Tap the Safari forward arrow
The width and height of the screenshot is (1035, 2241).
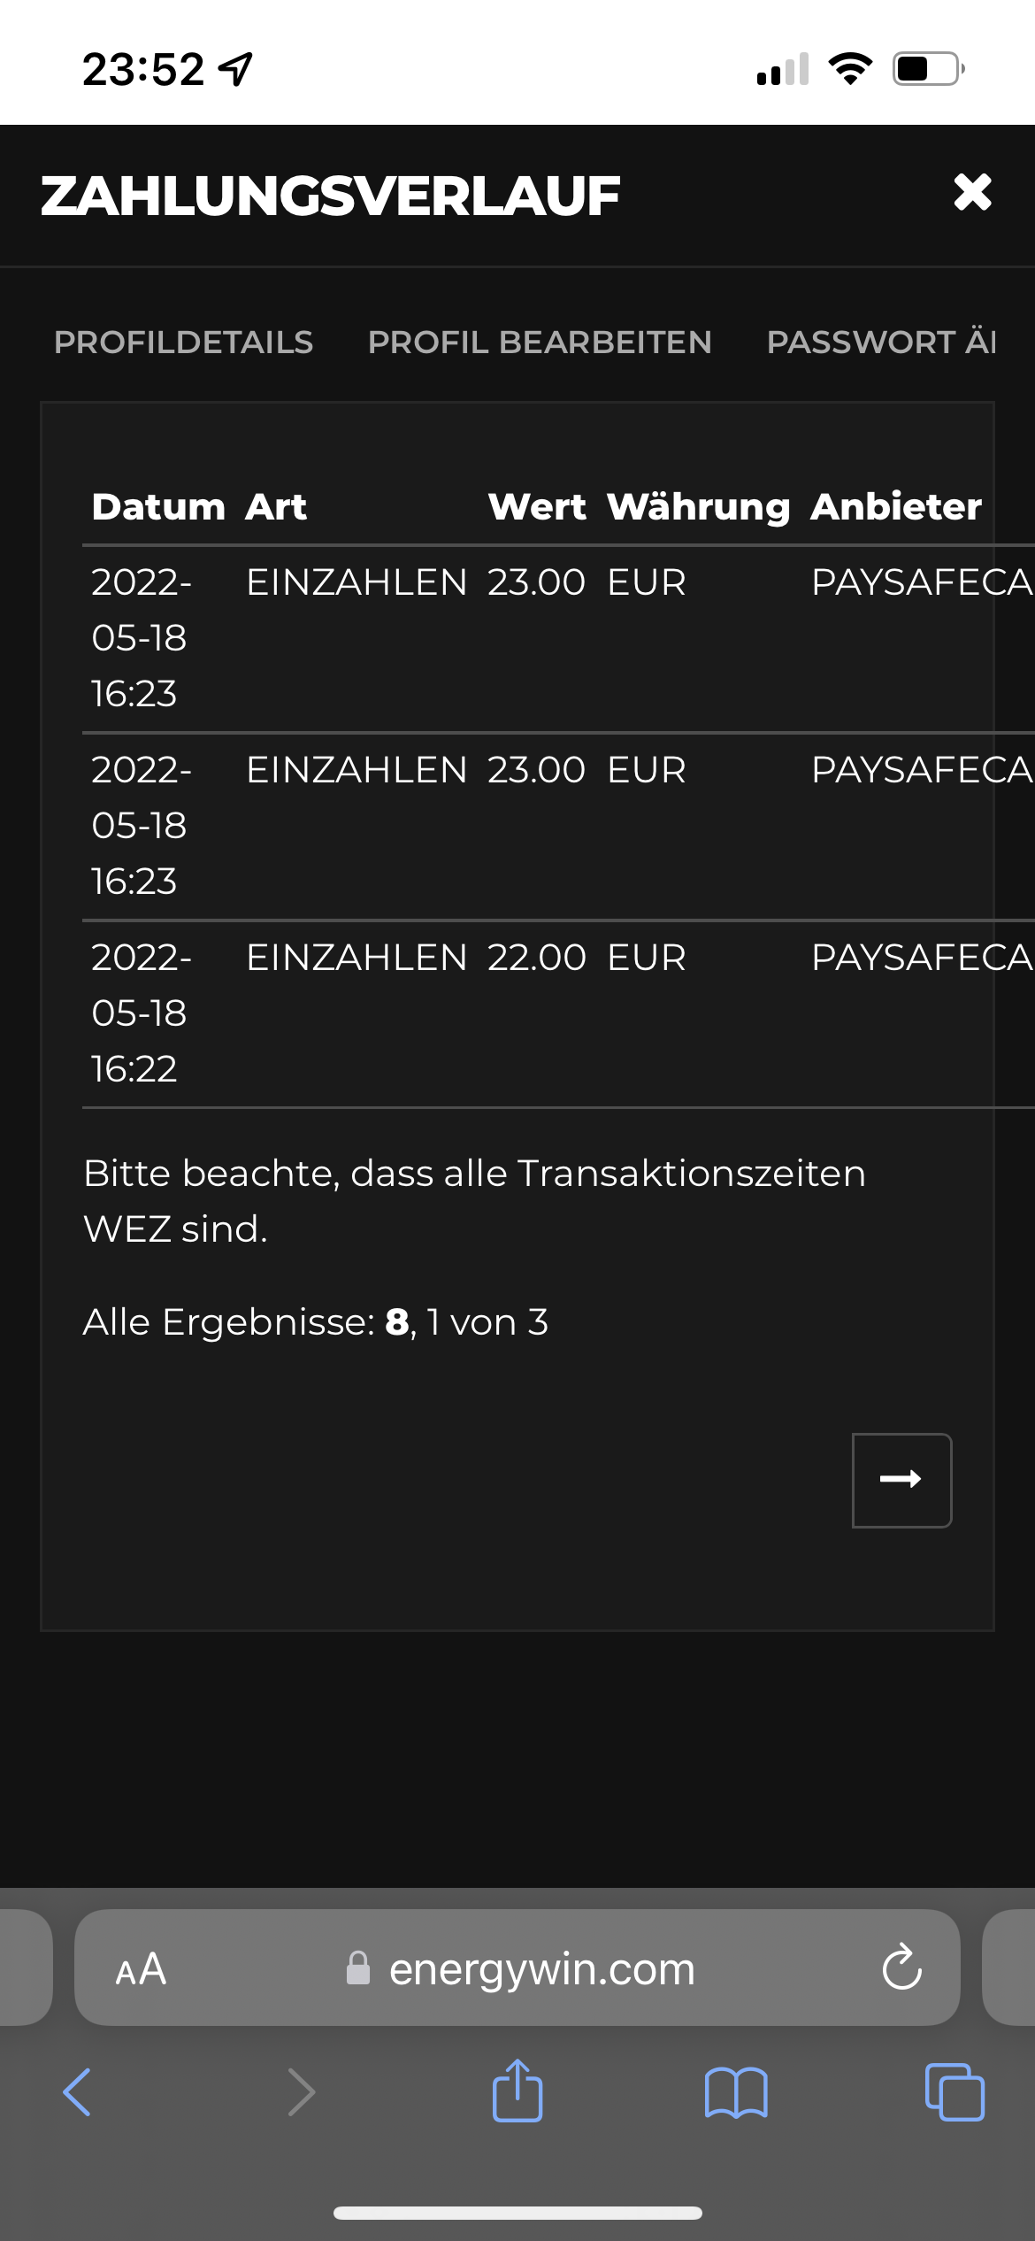click(302, 2092)
